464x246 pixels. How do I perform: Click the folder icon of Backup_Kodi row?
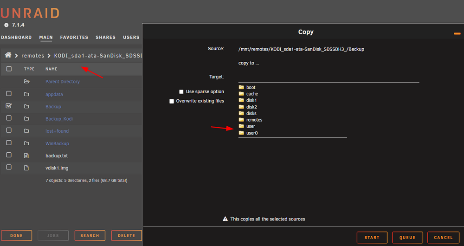[x=26, y=119]
